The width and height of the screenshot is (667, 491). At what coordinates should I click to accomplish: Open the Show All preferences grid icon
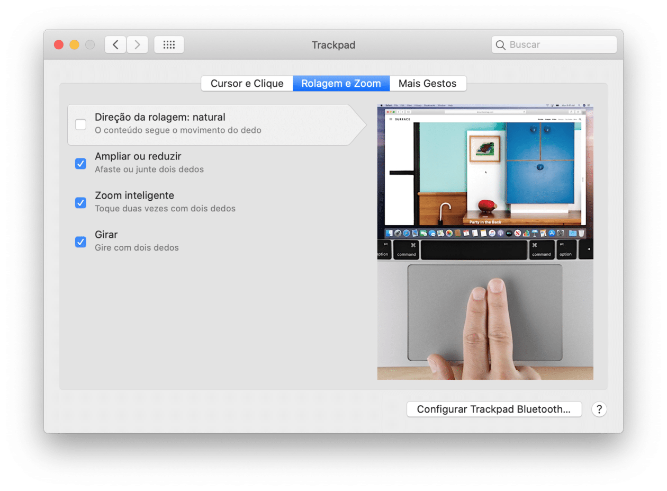(x=169, y=44)
